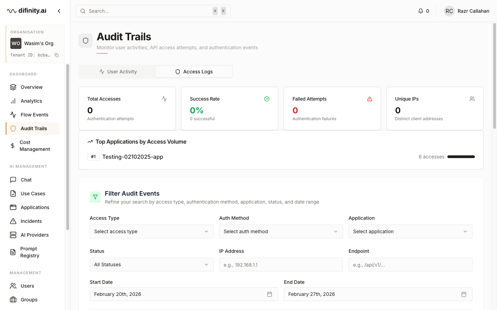This screenshot has height=310, width=497.
Task: Switch to Access Logs tab
Action: 194,72
